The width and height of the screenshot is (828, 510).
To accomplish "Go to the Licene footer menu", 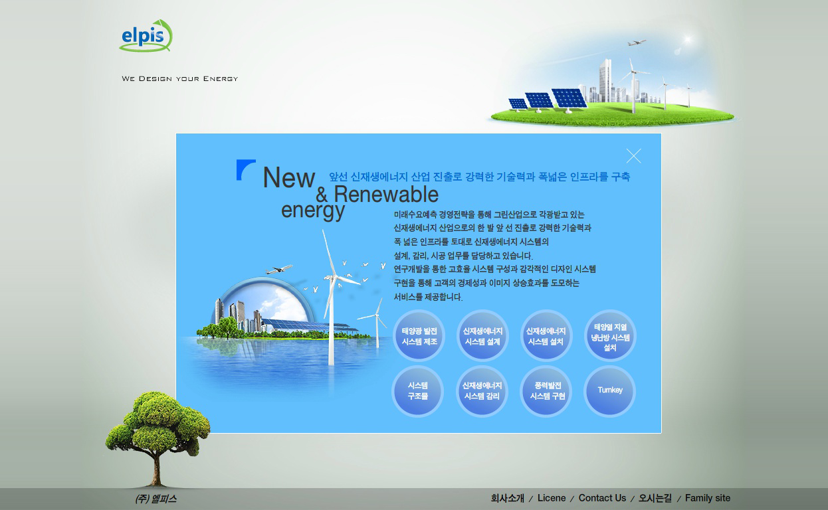I will point(552,498).
